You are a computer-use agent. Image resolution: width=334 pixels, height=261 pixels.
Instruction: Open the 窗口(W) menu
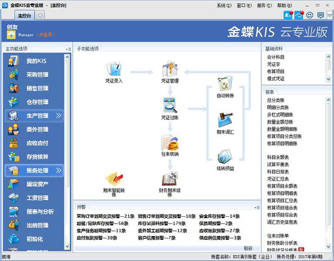tap(244, 5)
